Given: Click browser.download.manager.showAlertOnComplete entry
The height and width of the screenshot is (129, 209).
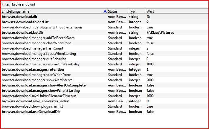Looking at the screenshot, I should tap(44, 85).
